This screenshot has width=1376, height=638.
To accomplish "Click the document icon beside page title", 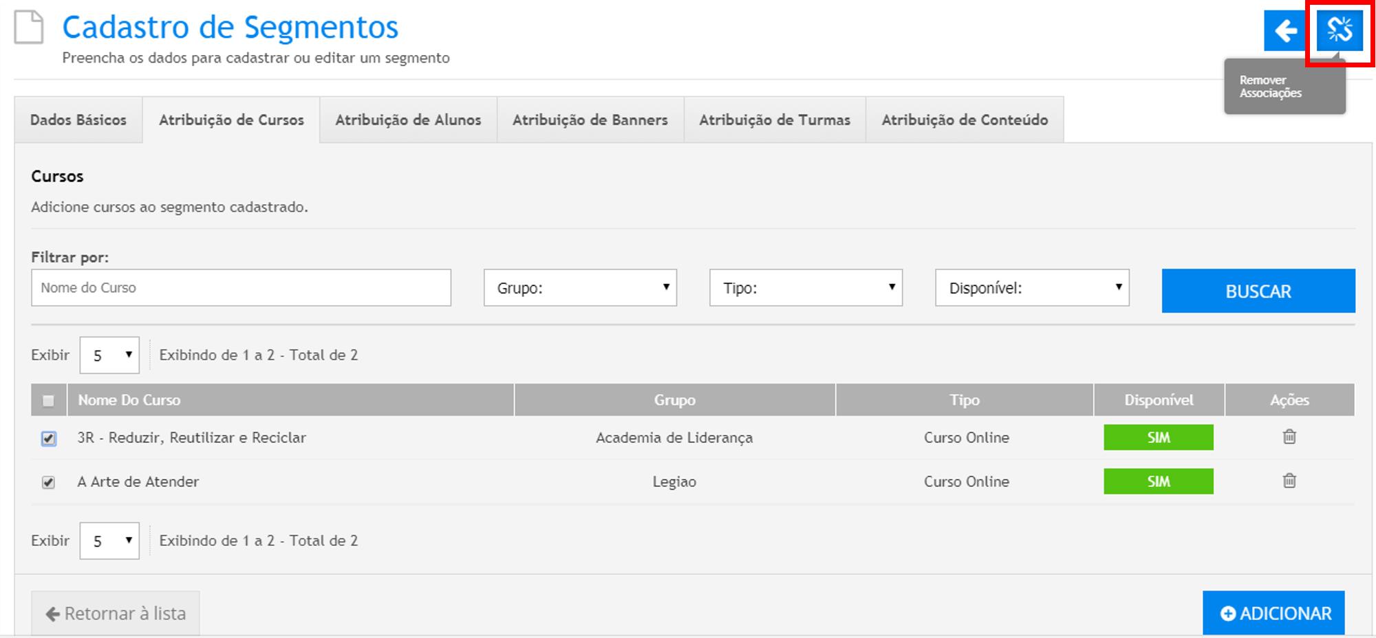I will point(29,28).
